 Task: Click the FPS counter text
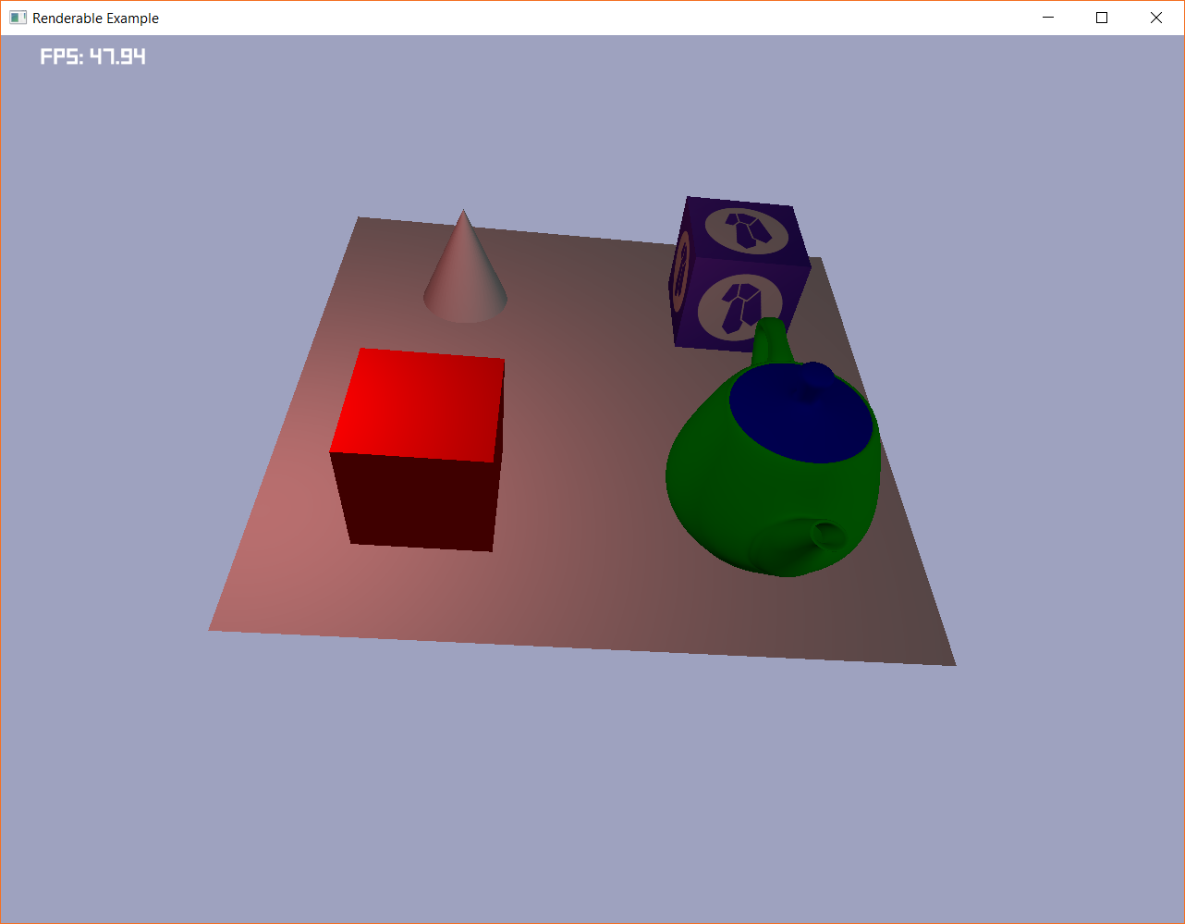click(x=92, y=56)
